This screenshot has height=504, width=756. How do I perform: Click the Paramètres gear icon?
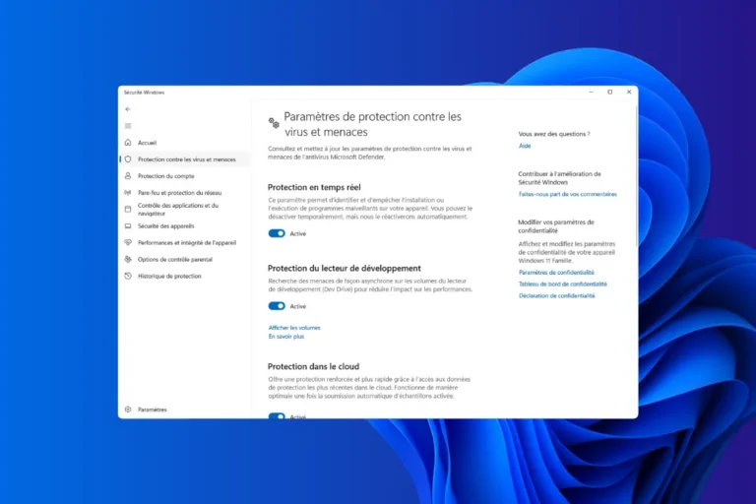tap(128, 409)
